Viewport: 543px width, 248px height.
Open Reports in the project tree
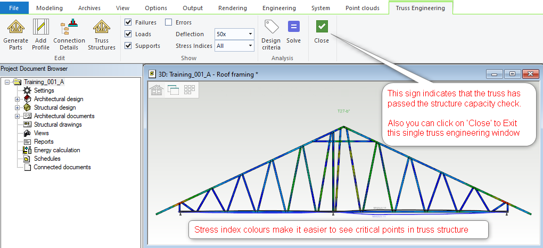pyautogui.click(x=44, y=142)
